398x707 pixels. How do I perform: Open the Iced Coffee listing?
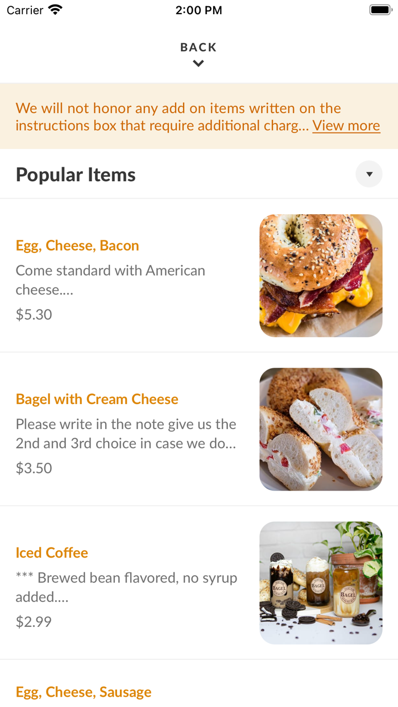point(52,552)
